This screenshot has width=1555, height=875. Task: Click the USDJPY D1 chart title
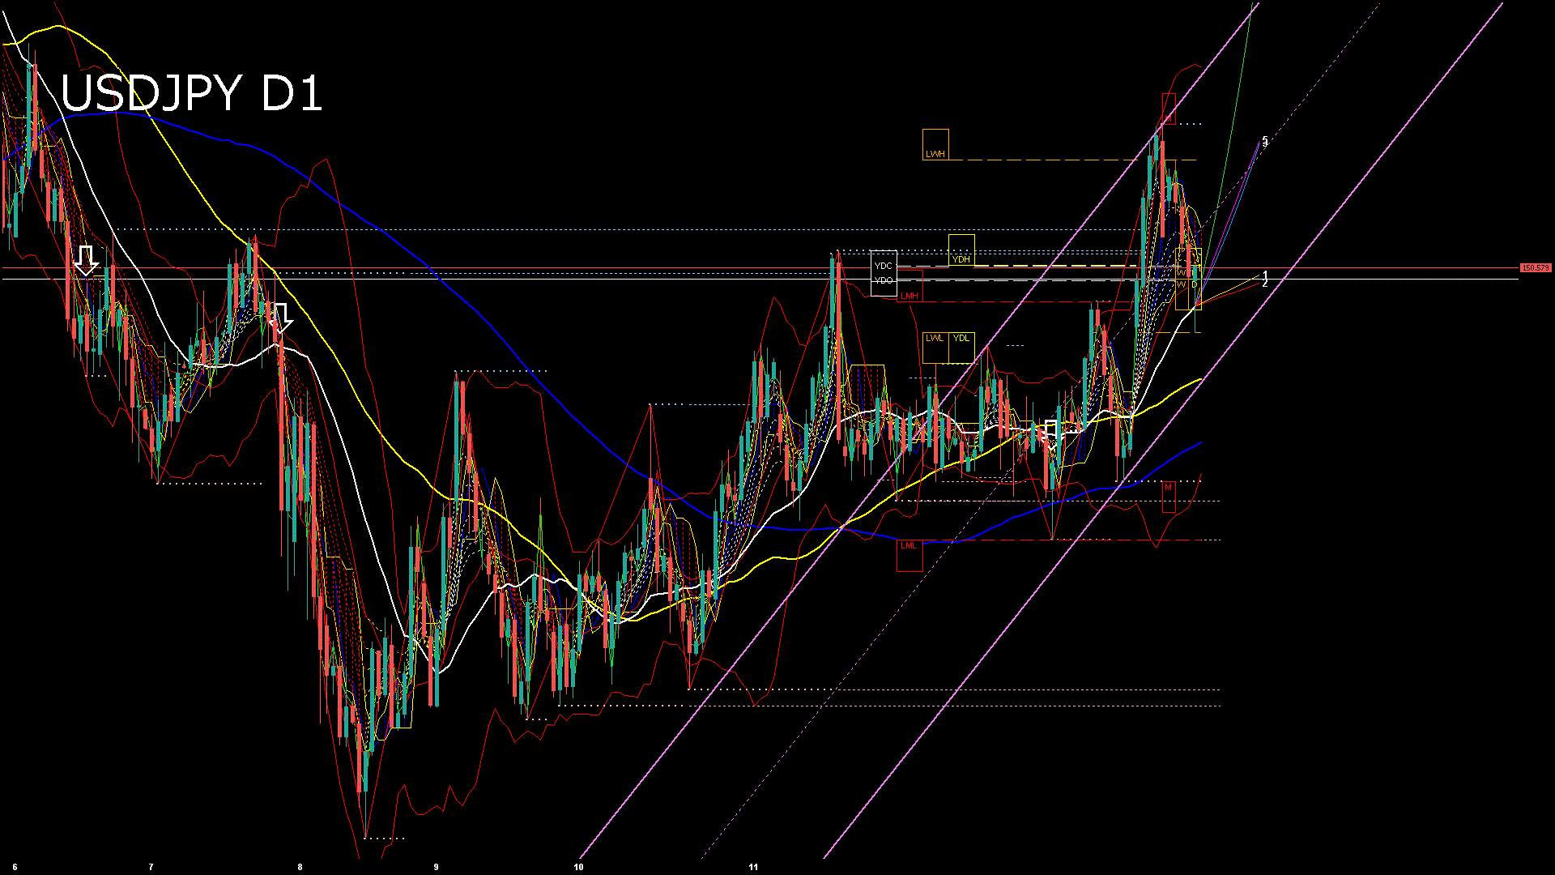pyautogui.click(x=191, y=93)
